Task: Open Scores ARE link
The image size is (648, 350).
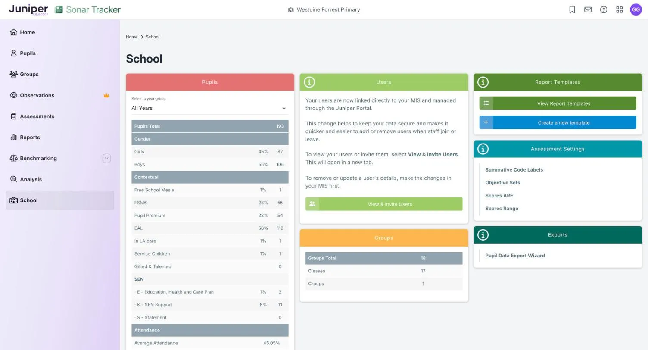Action: (x=499, y=196)
